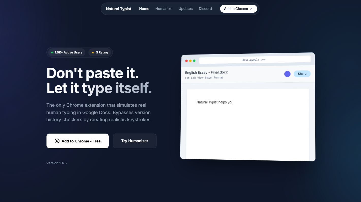Open the Home navigation item

[144, 9]
